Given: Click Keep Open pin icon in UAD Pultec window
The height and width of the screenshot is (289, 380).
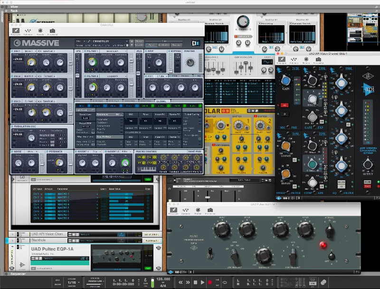Looking at the screenshot, I should [x=173, y=210].
